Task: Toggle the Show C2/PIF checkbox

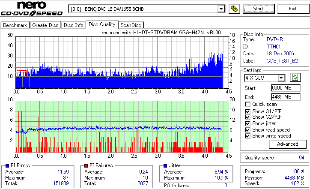Action: click(x=247, y=117)
